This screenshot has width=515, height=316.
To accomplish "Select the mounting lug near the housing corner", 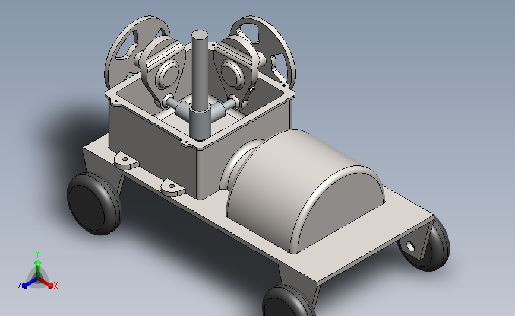I will tap(173, 188).
